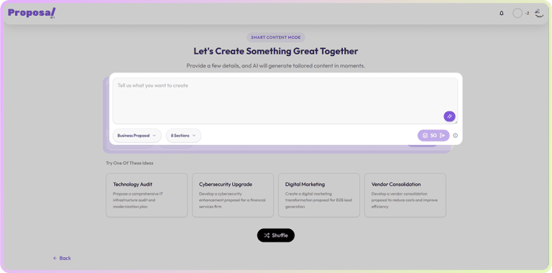Click the 'Try One Of These Ideas' label
552x273 pixels.
[x=129, y=163]
